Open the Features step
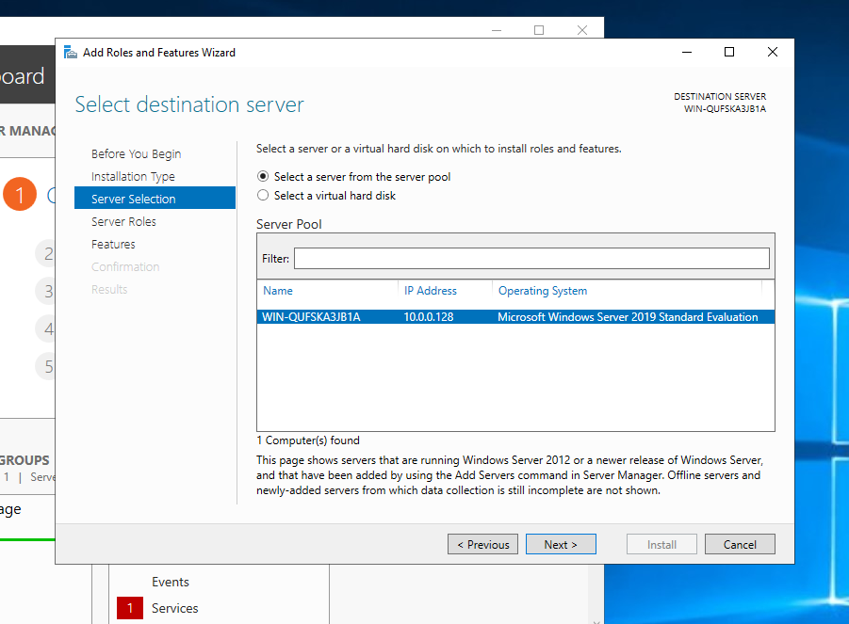 (113, 245)
